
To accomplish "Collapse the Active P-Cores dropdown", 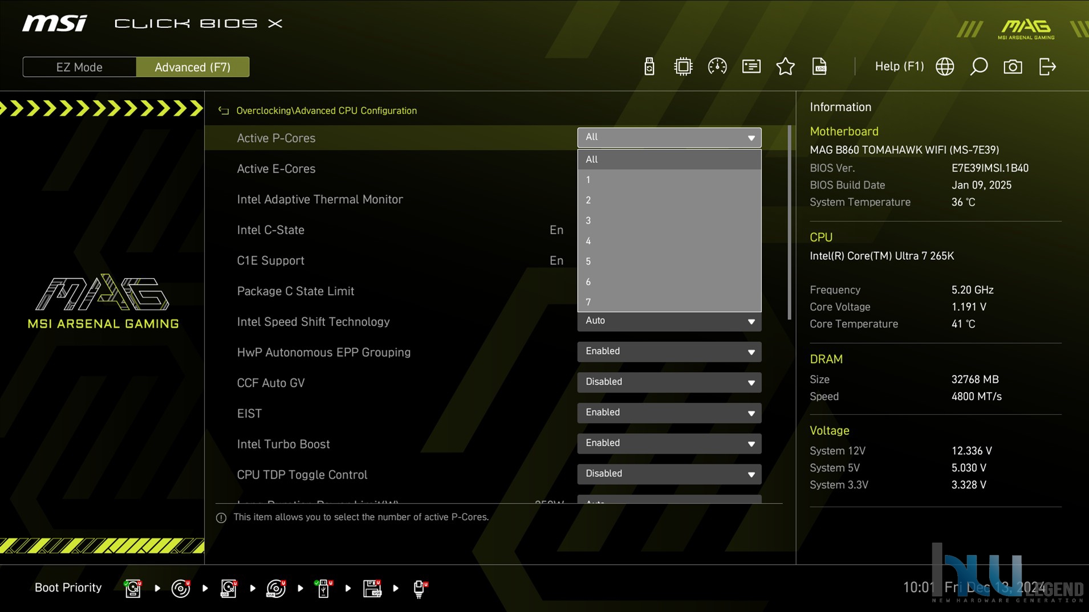I will [669, 137].
